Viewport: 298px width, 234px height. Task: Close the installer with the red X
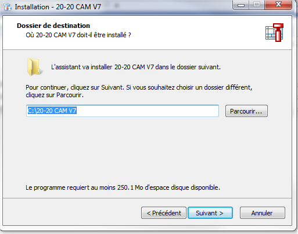278,5
